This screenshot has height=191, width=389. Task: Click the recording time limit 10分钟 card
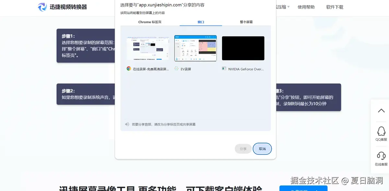click(x=308, y=97)
